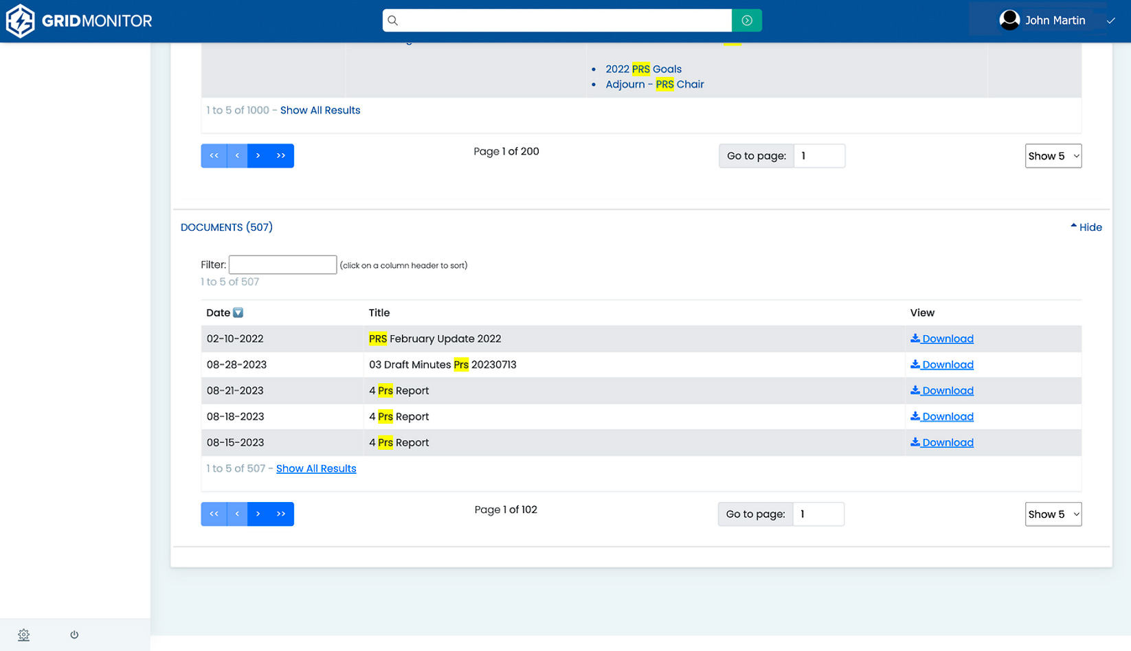Select the 08-21-2023 date cell

click(x=235, y=391)
